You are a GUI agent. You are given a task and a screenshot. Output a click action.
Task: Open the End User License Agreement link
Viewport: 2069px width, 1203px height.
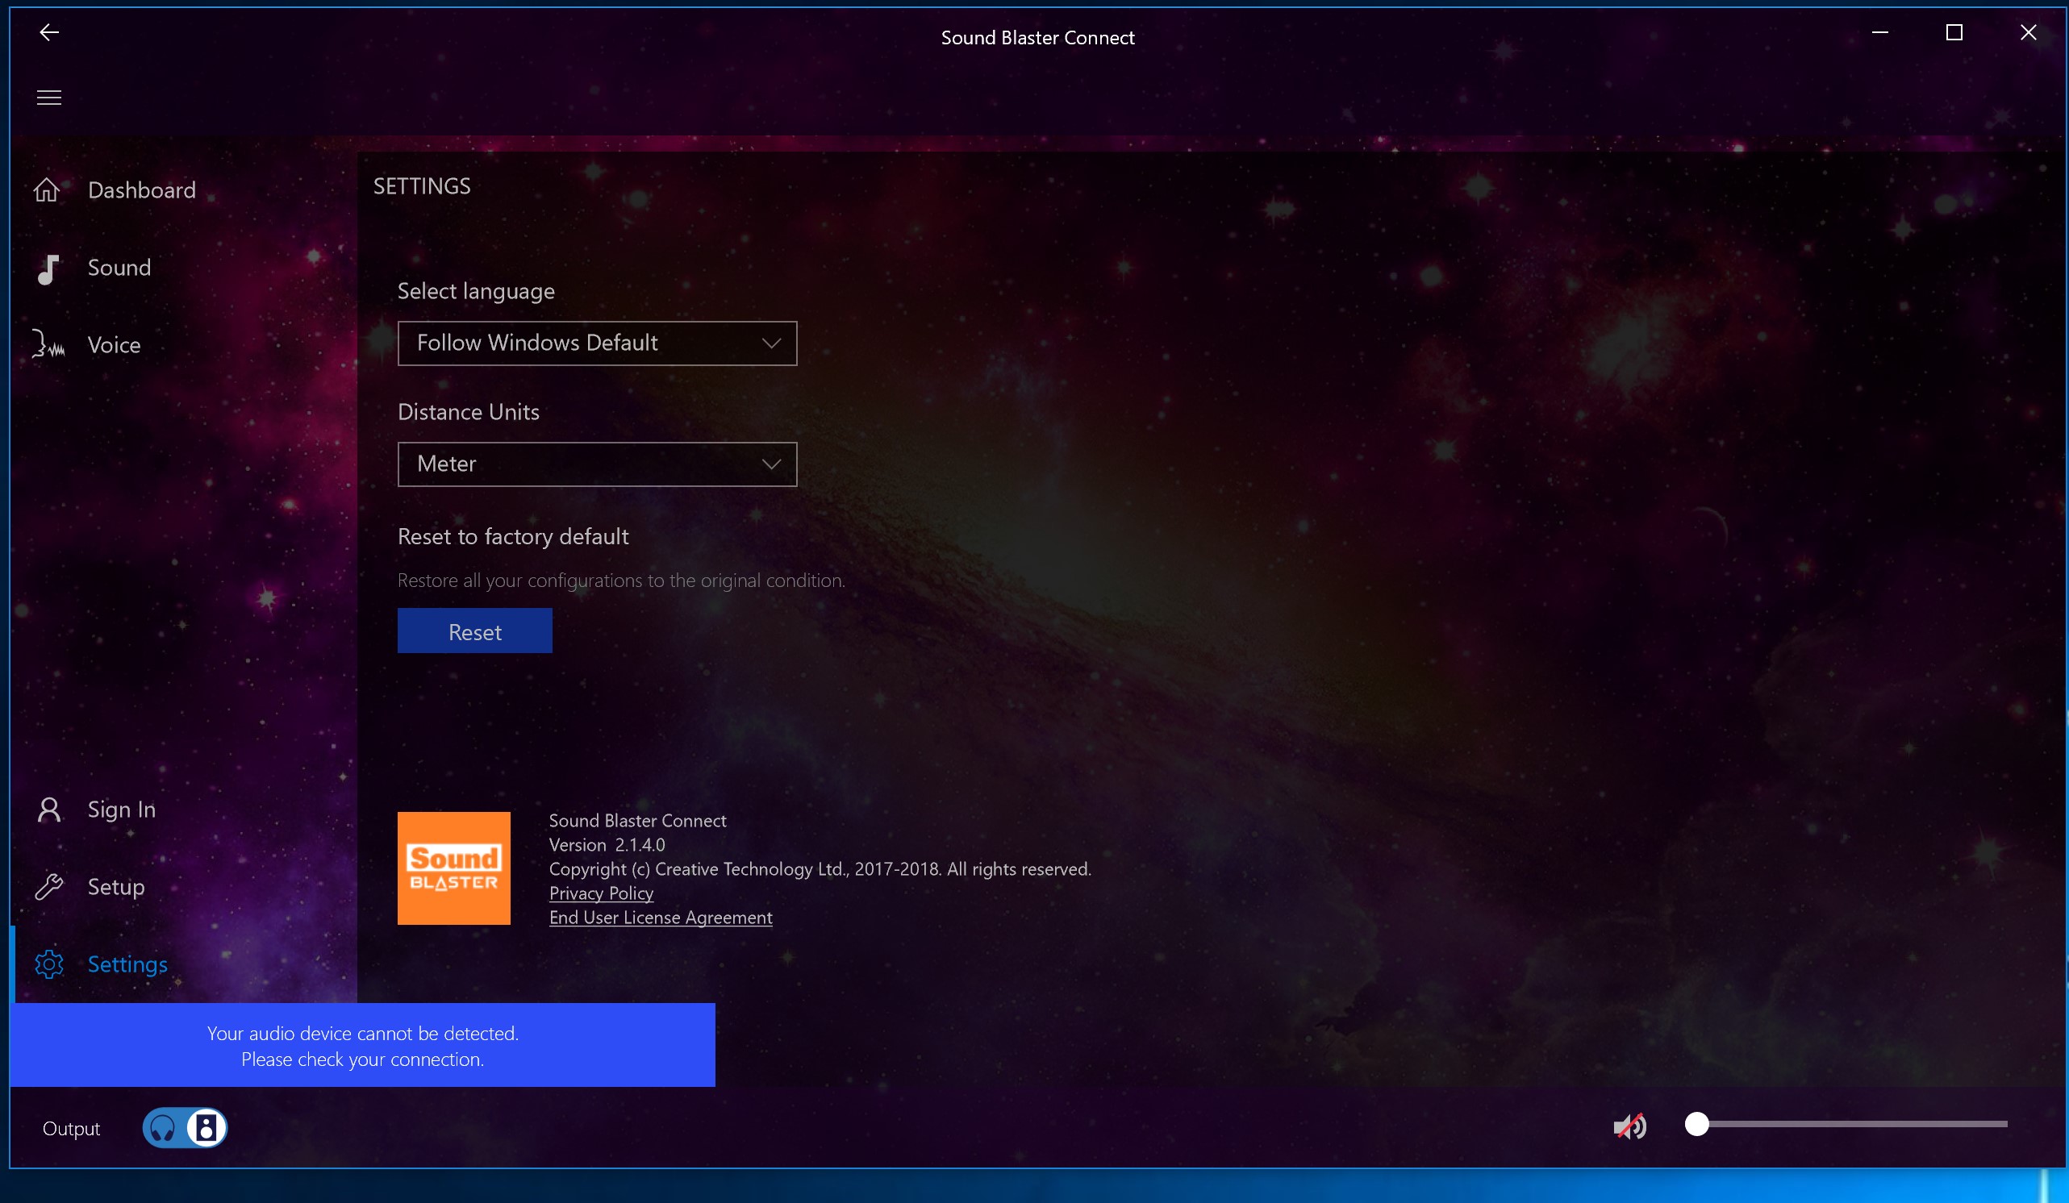pos(660,918)
